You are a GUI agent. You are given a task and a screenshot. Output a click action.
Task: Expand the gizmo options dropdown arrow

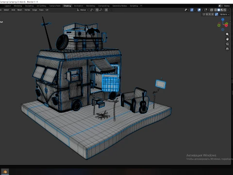tap(195, 10)
